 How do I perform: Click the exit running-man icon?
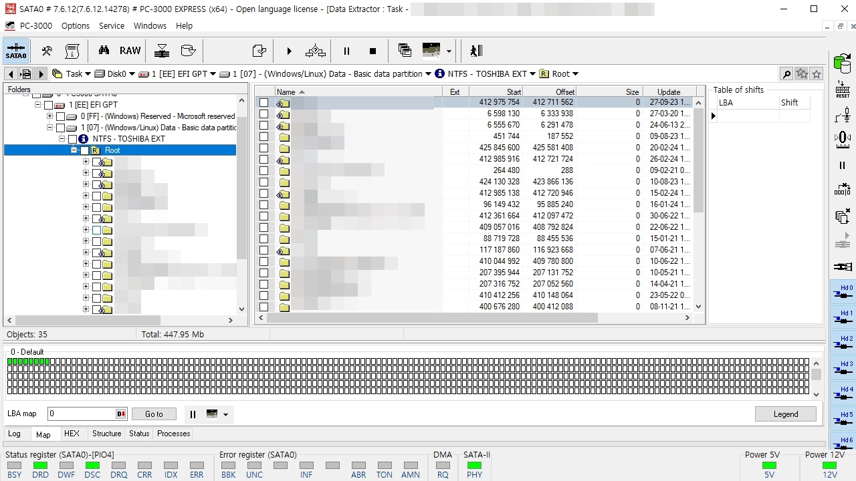[x=475, y=51]
